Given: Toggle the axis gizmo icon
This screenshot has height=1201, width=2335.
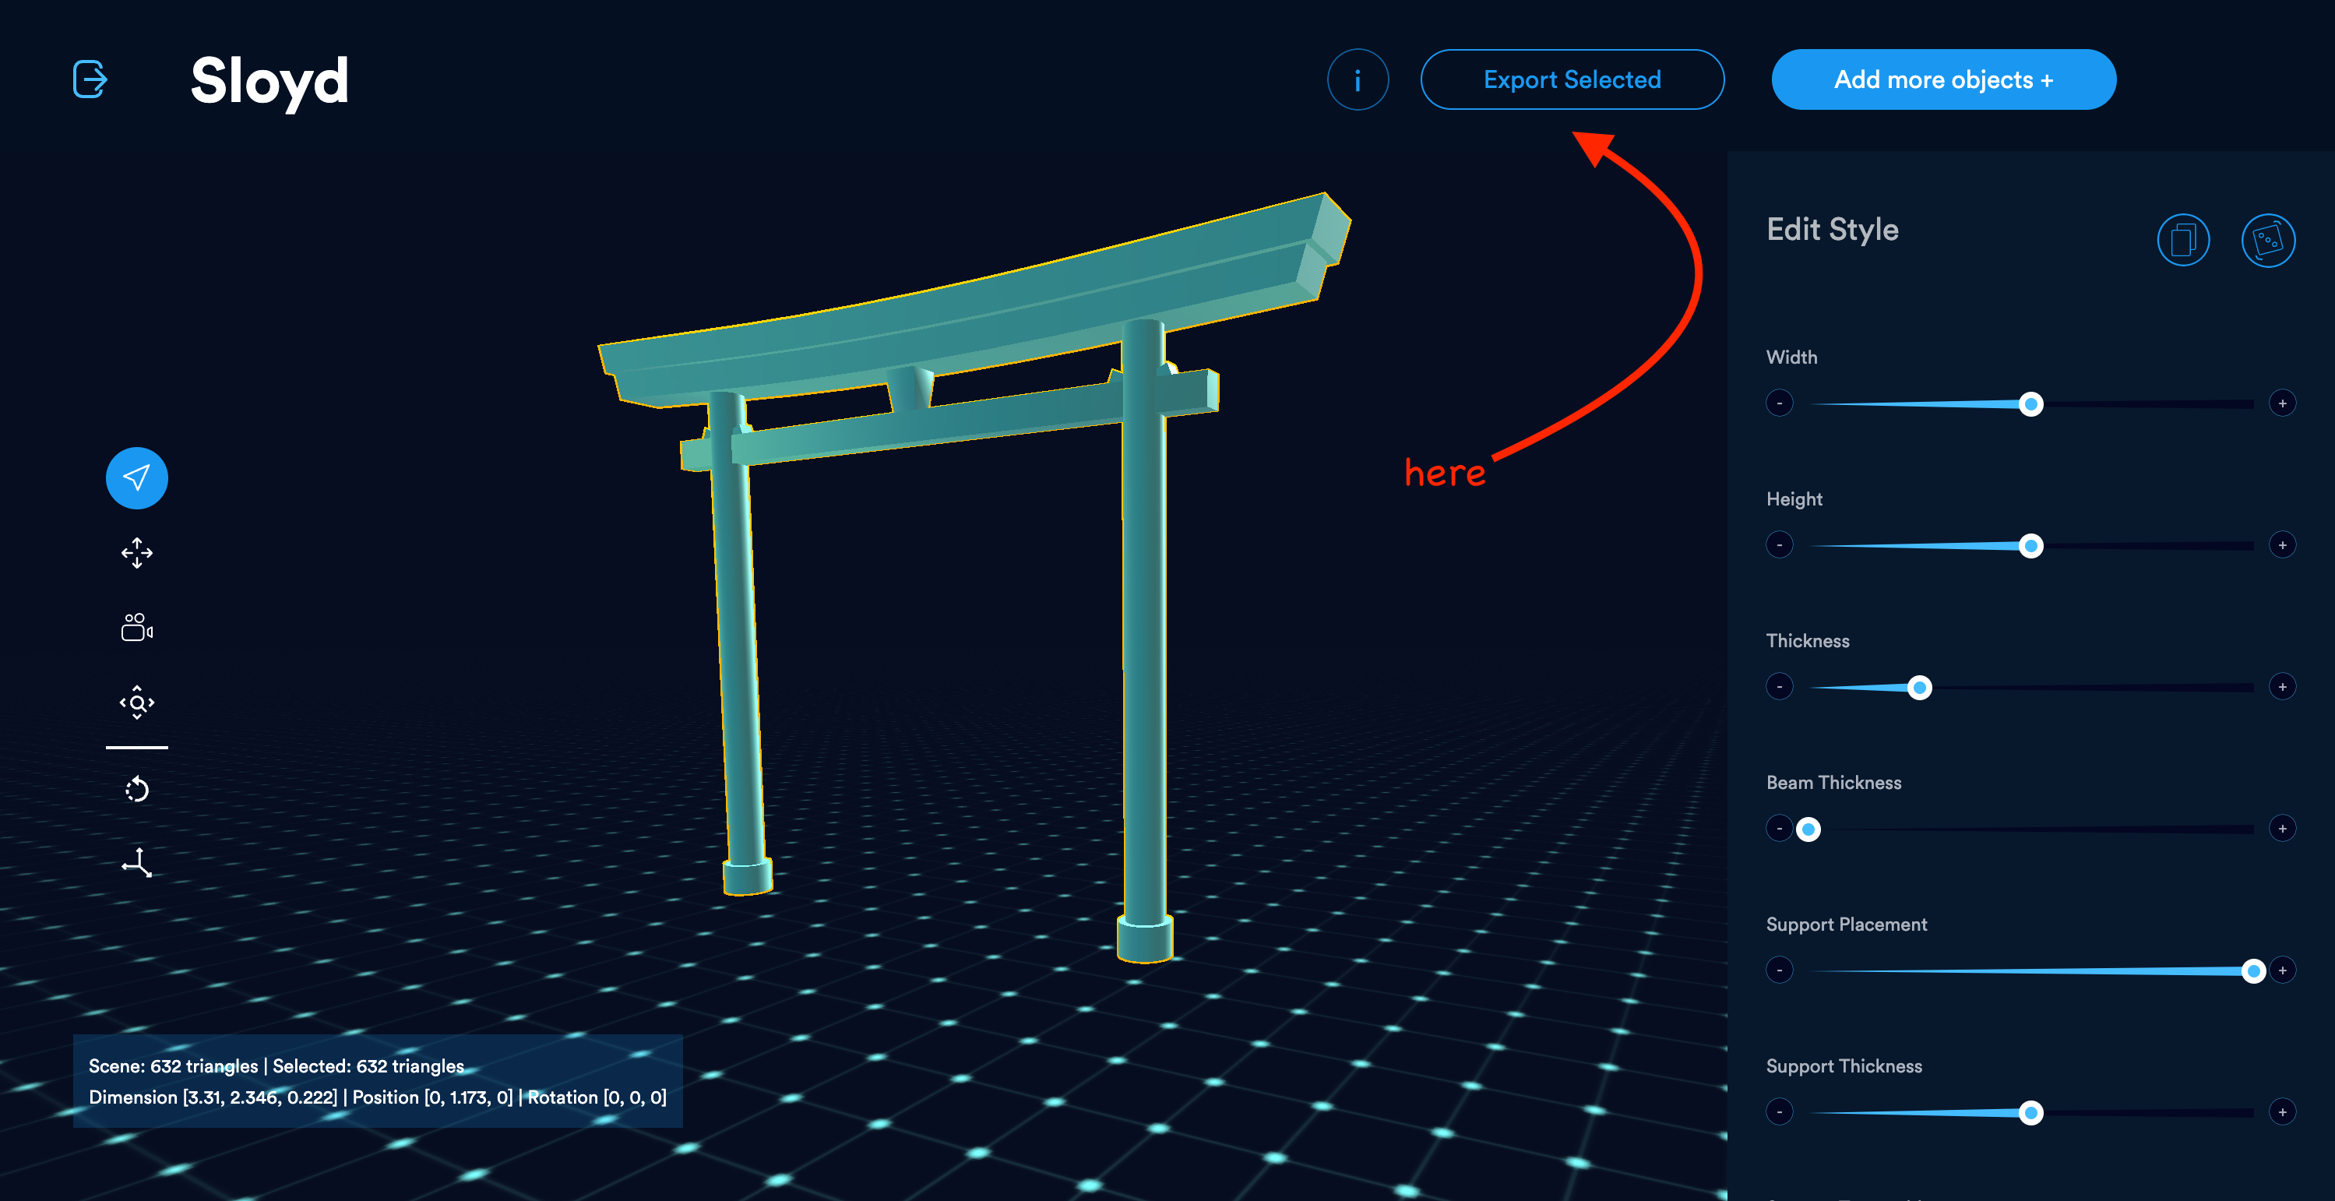Looking at the screenshot, I should click(137, 862).
